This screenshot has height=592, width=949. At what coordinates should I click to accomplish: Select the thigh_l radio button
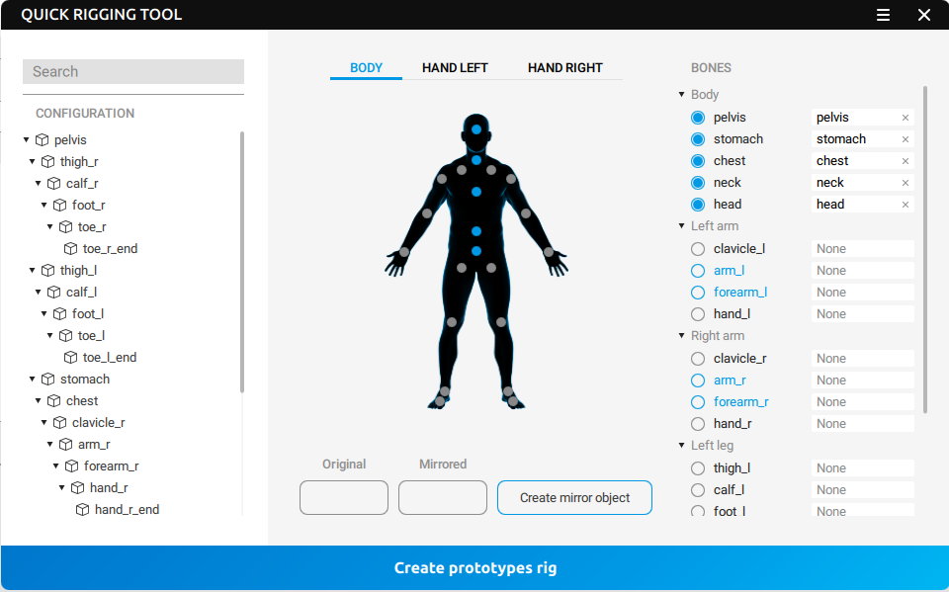698,467
